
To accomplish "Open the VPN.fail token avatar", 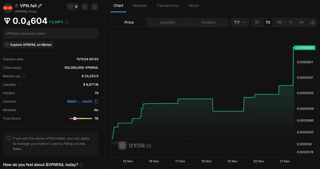I will pos(8,8).
